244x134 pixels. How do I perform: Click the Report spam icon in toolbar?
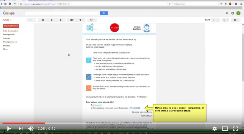(52, 20)
